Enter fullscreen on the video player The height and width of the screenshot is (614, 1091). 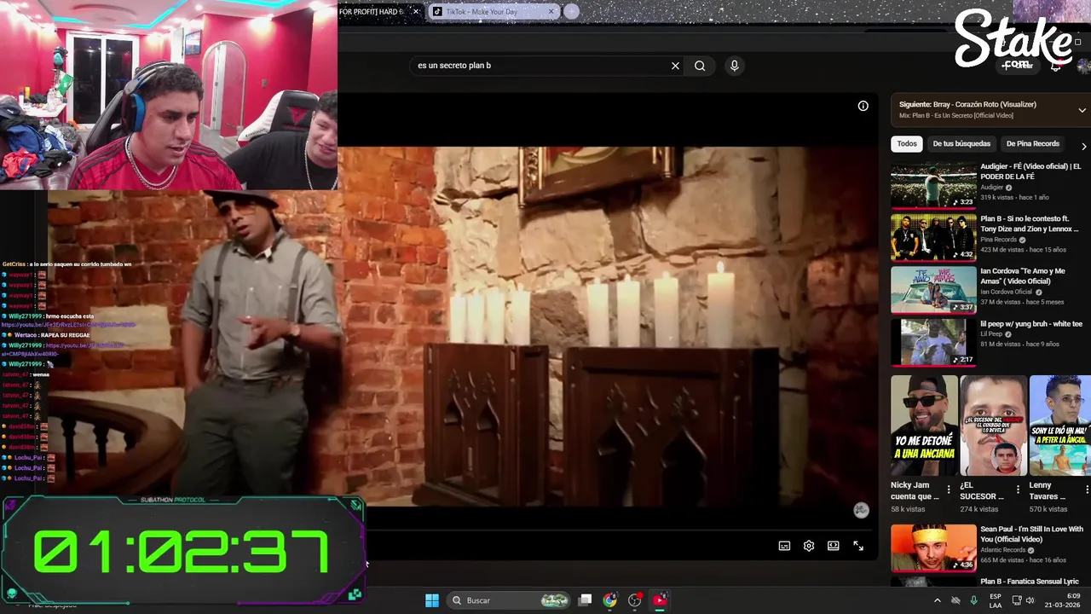pos(858,546)
